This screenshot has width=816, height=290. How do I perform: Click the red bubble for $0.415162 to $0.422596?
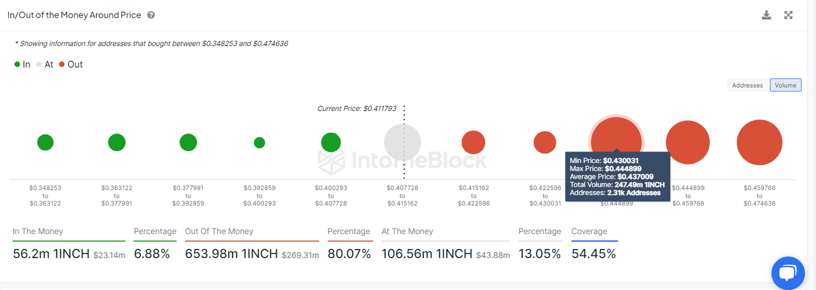click(x=473, y=142)
